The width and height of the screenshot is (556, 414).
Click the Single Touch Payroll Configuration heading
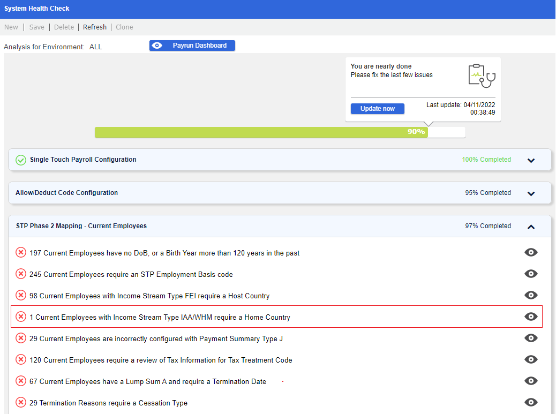(83, 160)
